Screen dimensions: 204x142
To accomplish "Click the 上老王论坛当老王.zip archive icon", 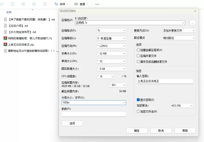I will [x=5, y=44].
